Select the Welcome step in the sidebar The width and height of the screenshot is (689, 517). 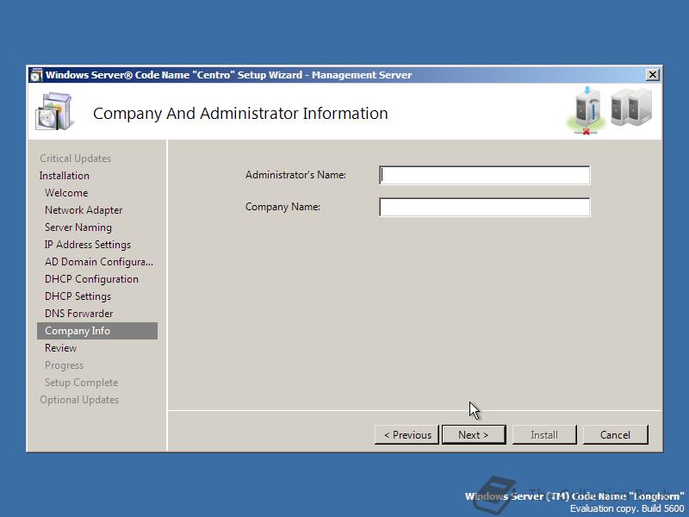[x=66, y=192]
